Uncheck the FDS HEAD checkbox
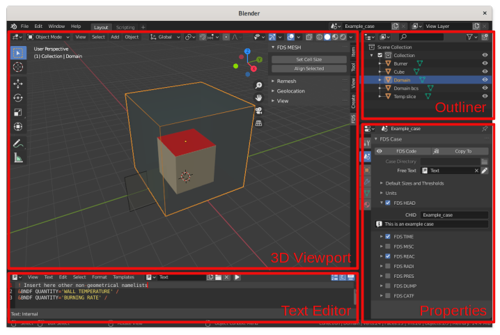The width and height of the screenshot is (500, 335). pyautogui.click(x=388, y=203)
